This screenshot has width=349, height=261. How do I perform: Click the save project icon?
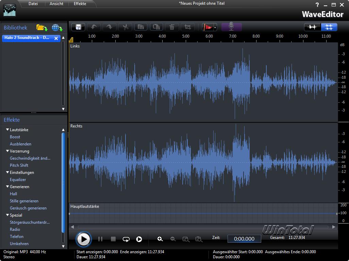(78, 27)
